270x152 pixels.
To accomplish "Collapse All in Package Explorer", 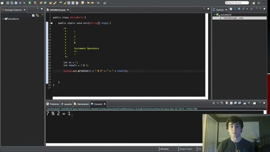I will [33, 16].
